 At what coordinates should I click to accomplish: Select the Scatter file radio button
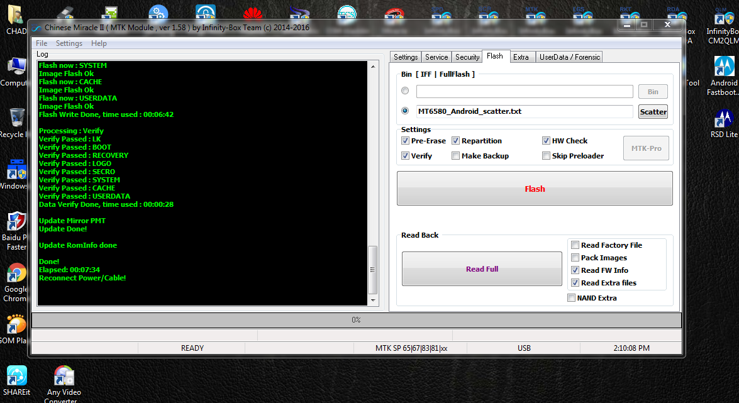[x=405, y=111]
